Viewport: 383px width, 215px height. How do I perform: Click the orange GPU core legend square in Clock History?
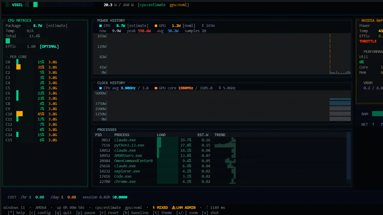(156, 88)
